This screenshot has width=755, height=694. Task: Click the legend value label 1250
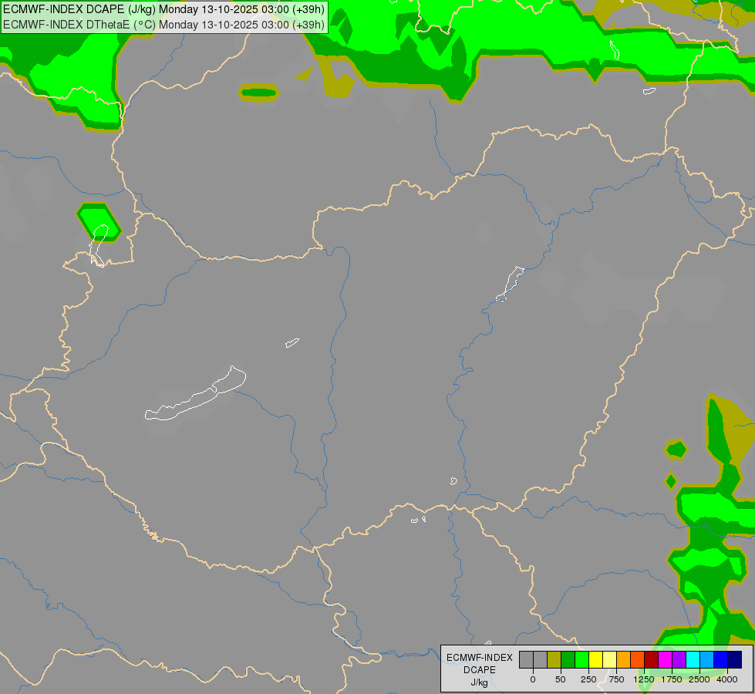point(644,679)
